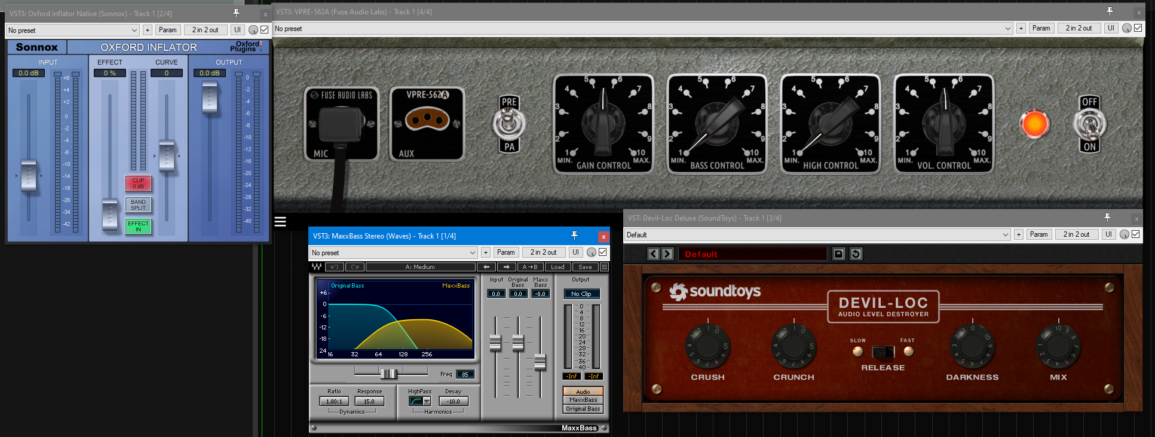
Task: Open the MaxxBass toolbar hamburger menu
Action: tap(605, 267)
